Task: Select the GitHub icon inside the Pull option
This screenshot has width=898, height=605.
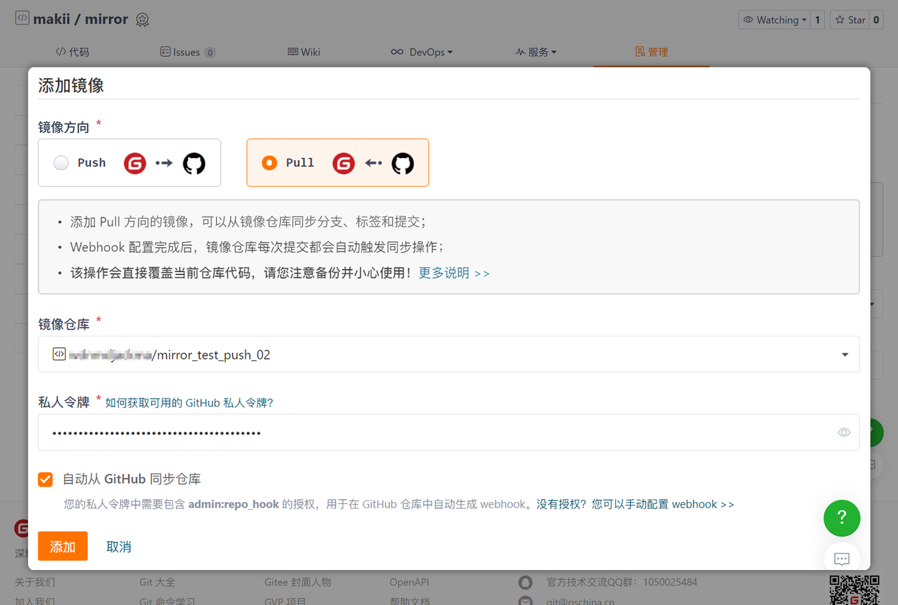Action: 402,163
